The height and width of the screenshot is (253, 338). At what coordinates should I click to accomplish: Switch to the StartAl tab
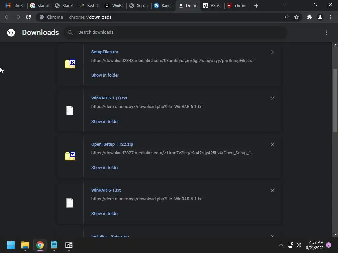[64, 6]
